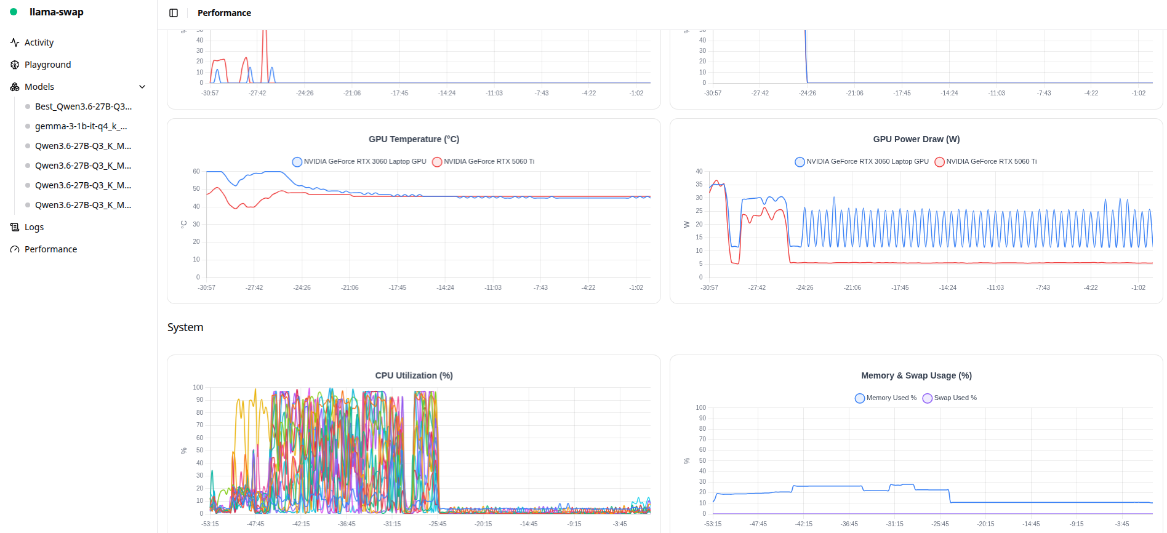Toggle the sidebar with the panel icon

[174, 13]
